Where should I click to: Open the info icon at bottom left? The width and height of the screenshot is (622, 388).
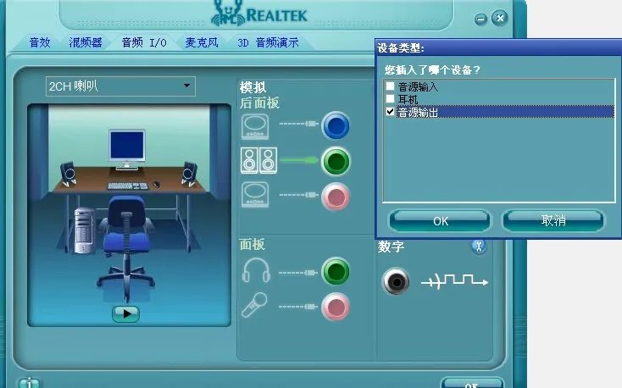[x=29, y=383]
